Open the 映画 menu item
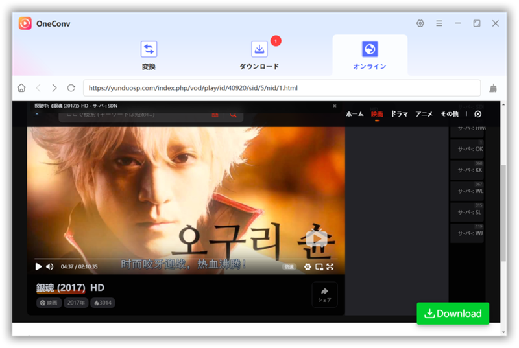Screen dimensions: 519x348 [x=377, y=114]
